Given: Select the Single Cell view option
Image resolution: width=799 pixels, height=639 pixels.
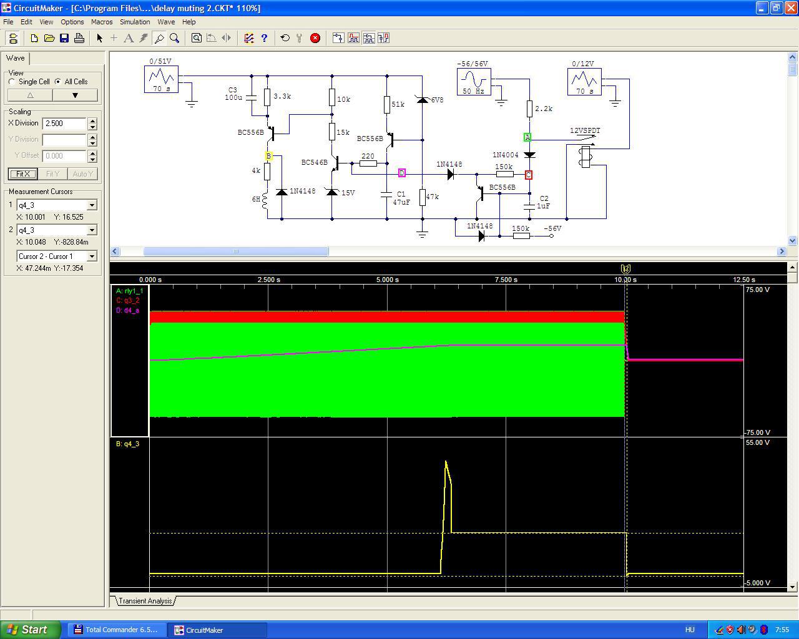Looking at the screenshot, I should tap(12, 82).
